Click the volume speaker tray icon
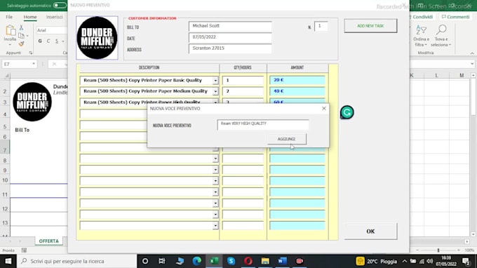This screenshot has height=268, width=477. point(429,261)
